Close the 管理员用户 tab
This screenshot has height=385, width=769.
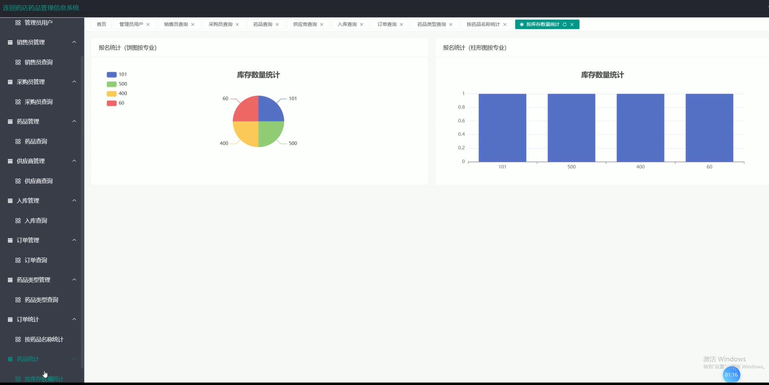click(148, 24)
